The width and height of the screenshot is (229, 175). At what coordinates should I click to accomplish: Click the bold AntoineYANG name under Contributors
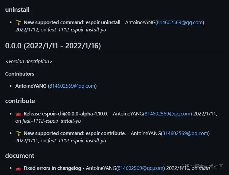pos(31,86)
